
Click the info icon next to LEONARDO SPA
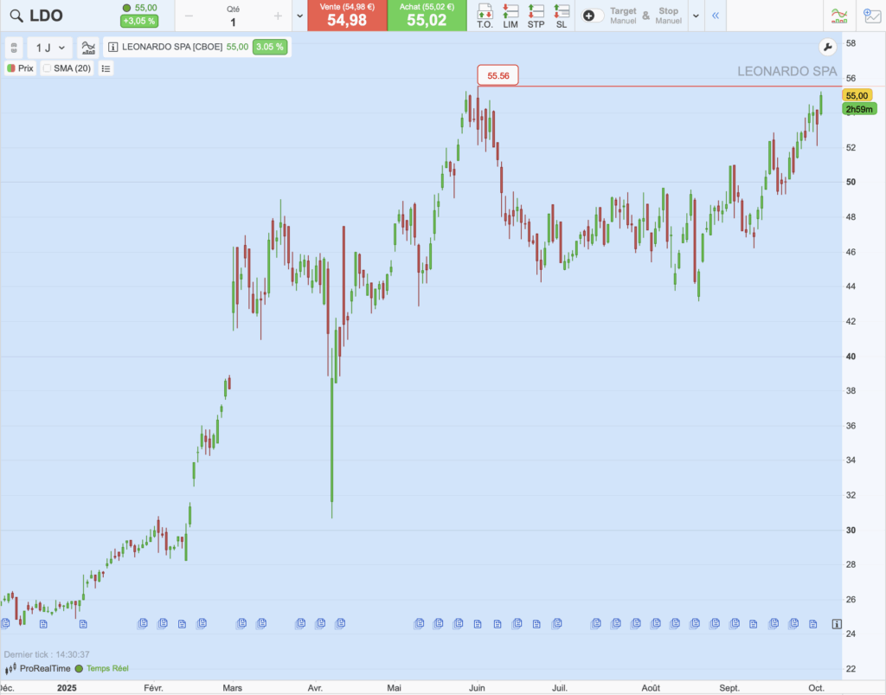point(112,48)
